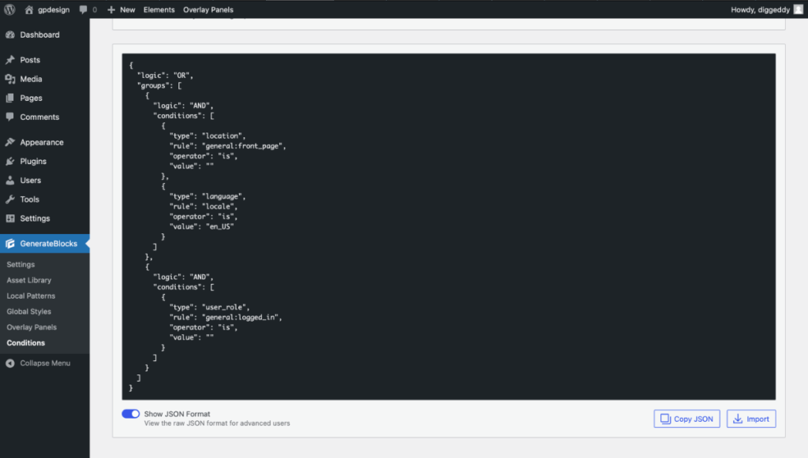This screenshot has height=458, width=808.
Task: Open Overlay Panels in the sidebar submenu
Action: [x=32, y=327]
